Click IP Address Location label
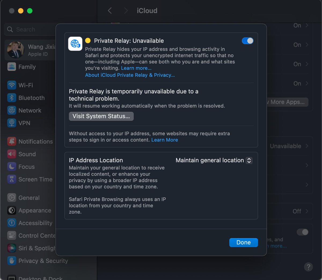The height and width of the screenshot is (280, 322). tap(96, 160)
